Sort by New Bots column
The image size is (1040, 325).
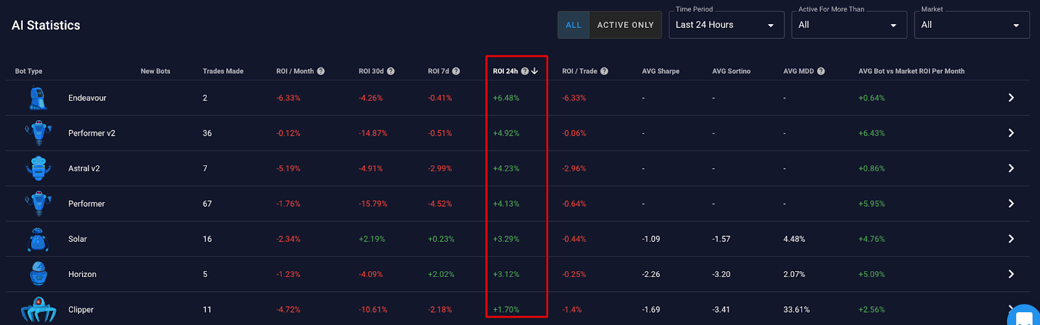(155, 71)
